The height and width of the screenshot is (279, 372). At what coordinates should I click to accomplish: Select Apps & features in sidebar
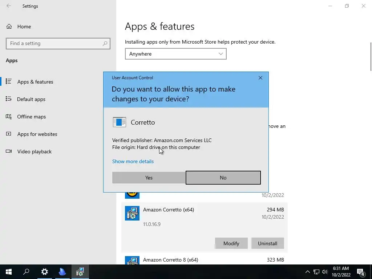click(35, 82)
